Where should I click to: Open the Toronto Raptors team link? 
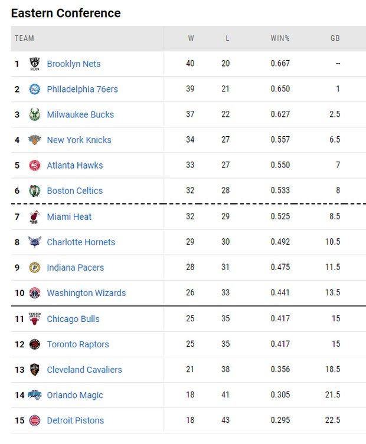[78, 344]
